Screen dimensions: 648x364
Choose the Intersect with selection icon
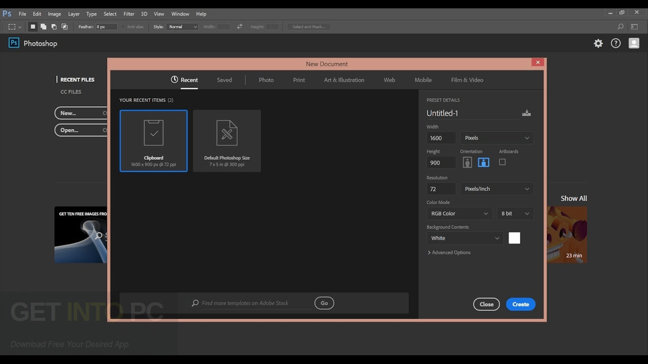click(x=65, y=26)
